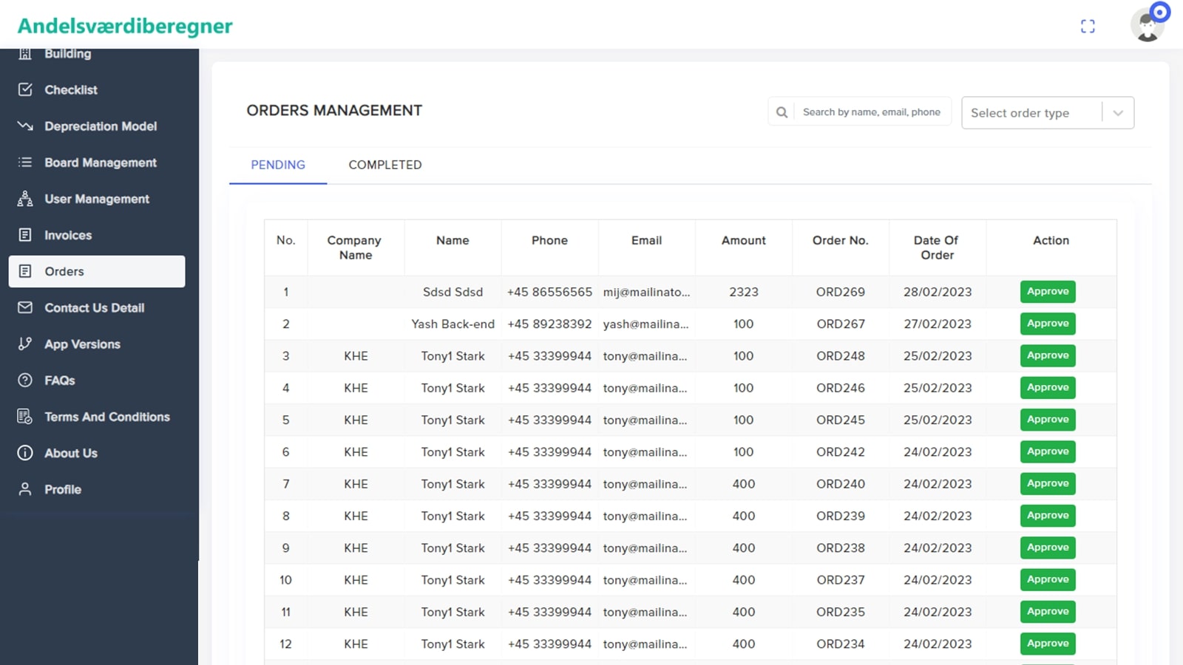Screen dimensions: 1183x665
Task: Navigate to Invoices section
Action: [x=68, y=235]
